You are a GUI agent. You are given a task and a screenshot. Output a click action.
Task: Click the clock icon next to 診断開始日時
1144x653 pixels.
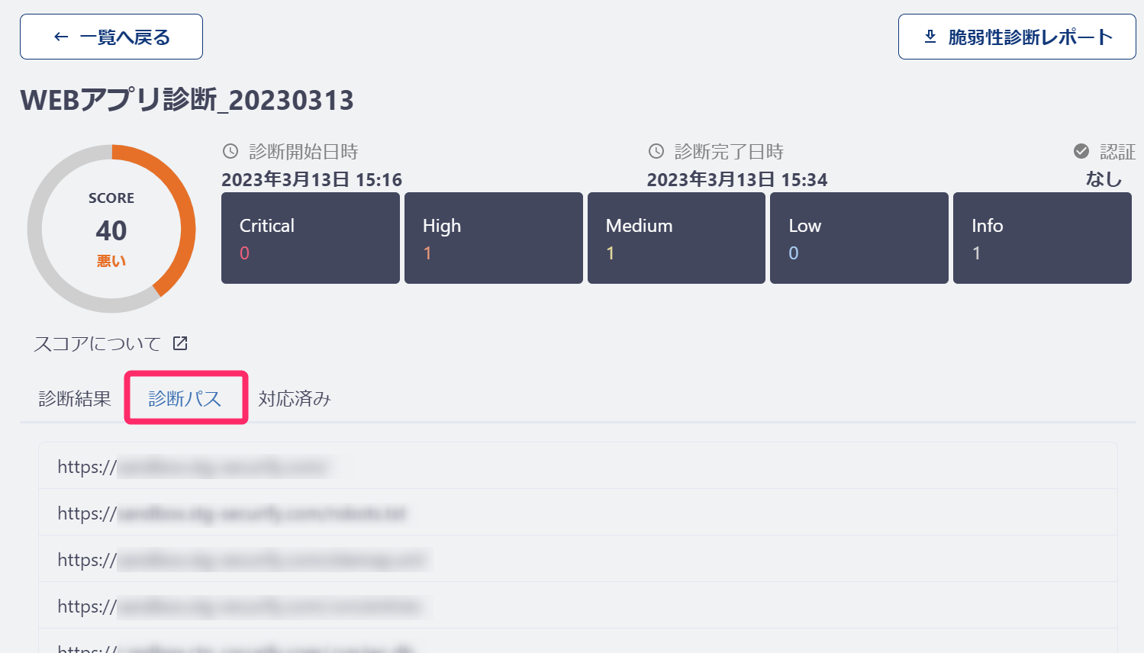coord(230,151)
